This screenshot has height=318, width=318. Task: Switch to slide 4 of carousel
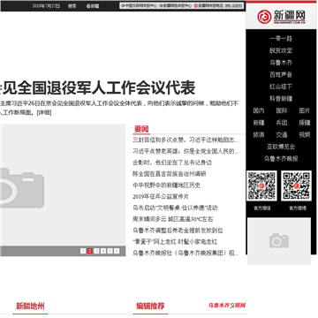[103, 251]
